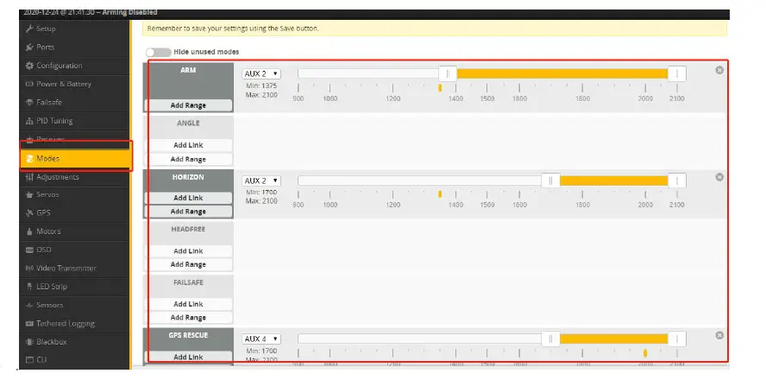Click the PID Tuning icon in sidebar
The height and width of the screenshot is (380, 766).
[x=29, y=121]
